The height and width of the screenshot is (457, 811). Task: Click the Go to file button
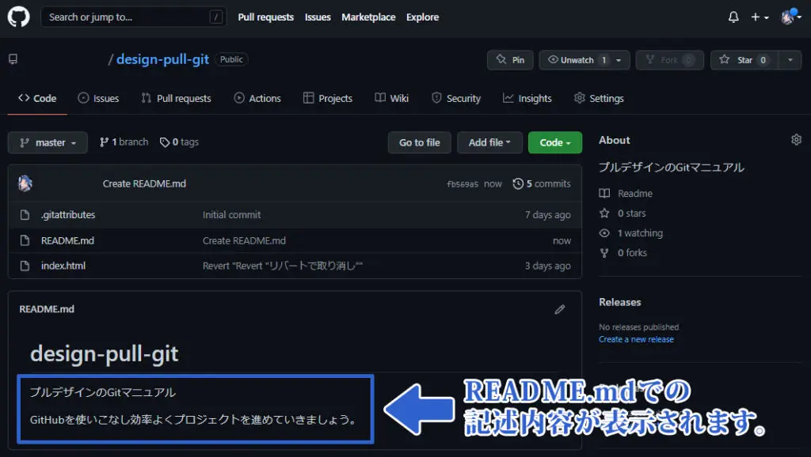(419, 142)
